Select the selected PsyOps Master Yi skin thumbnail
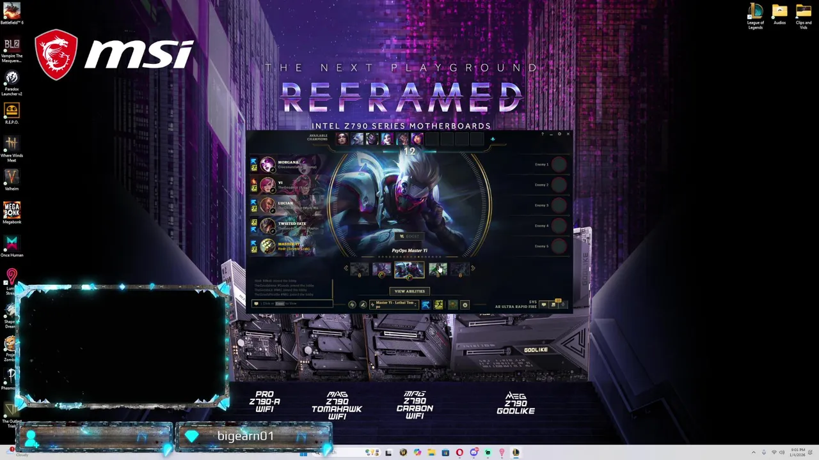Image resolution: width=819 pixels, height=460 pixels. (x=409, y=270)
